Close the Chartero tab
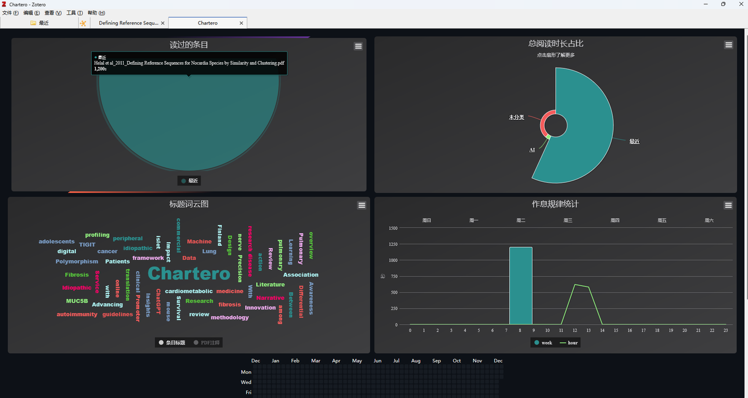This screenshot has width=748, height=398. (241, 23)
